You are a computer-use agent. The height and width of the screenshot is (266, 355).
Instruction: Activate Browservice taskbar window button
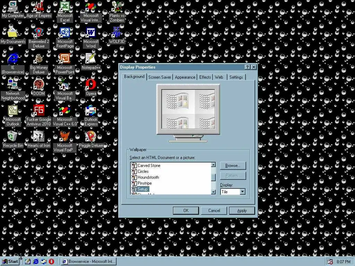89,261
